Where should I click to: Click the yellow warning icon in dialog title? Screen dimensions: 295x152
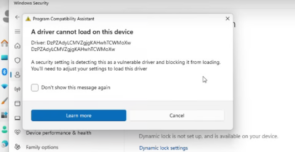tap(28, 19)
